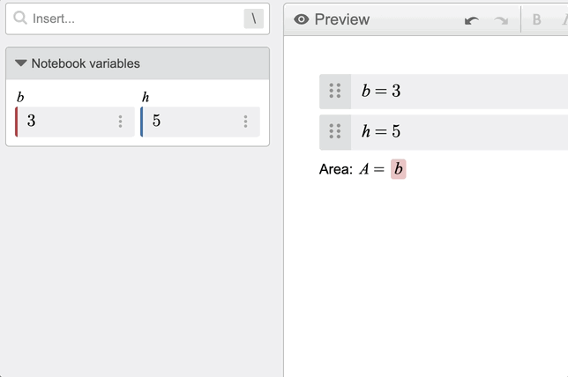Click into the Insert search field
568x377 pixels.
pos(138,18)
